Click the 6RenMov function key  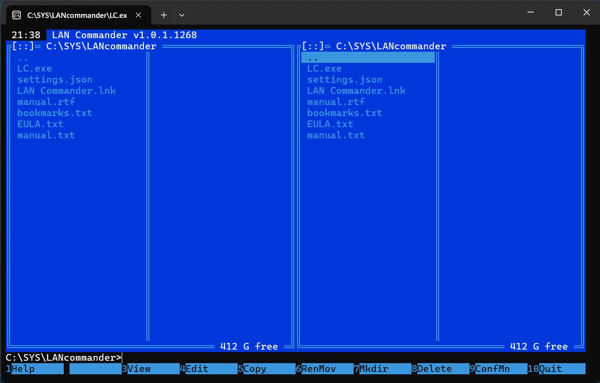(325, 368)
